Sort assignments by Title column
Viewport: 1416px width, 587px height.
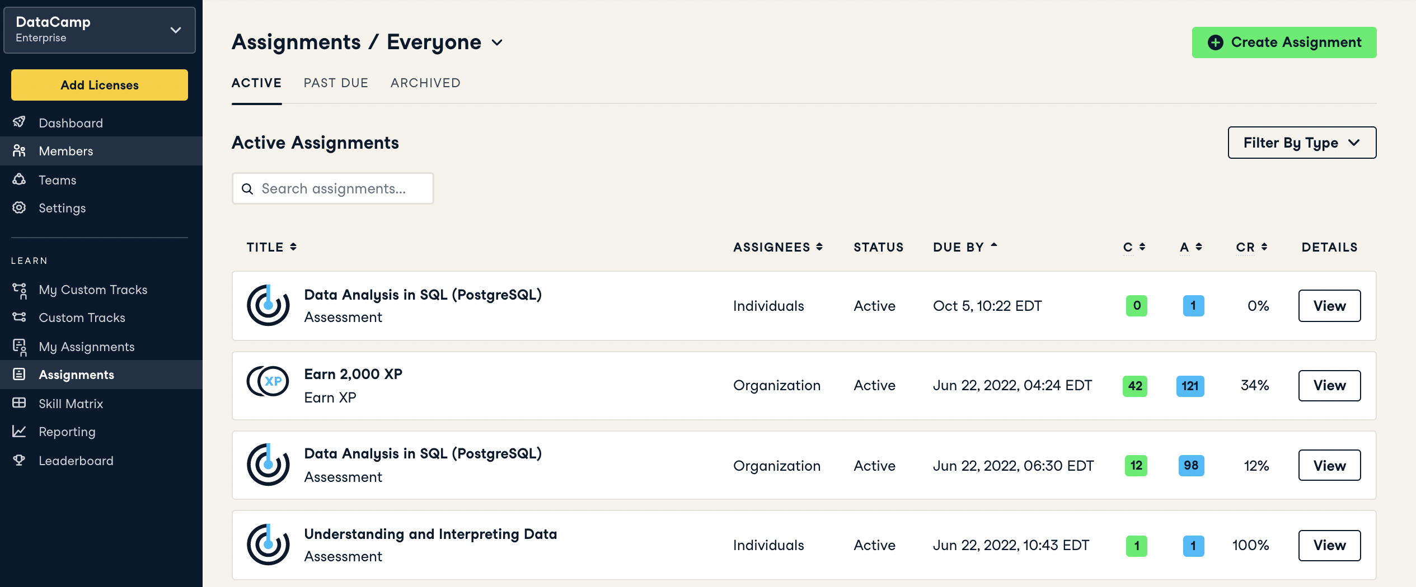(x=271, y=247)
